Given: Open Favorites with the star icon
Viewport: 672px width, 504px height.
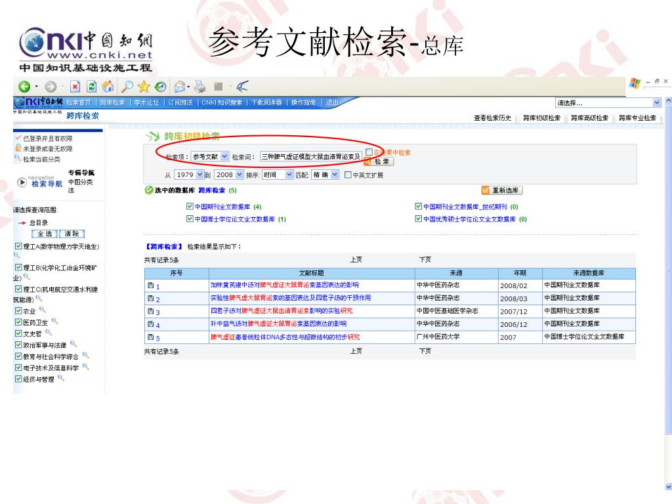Looking at the screenshot, I should pos(144,87).
